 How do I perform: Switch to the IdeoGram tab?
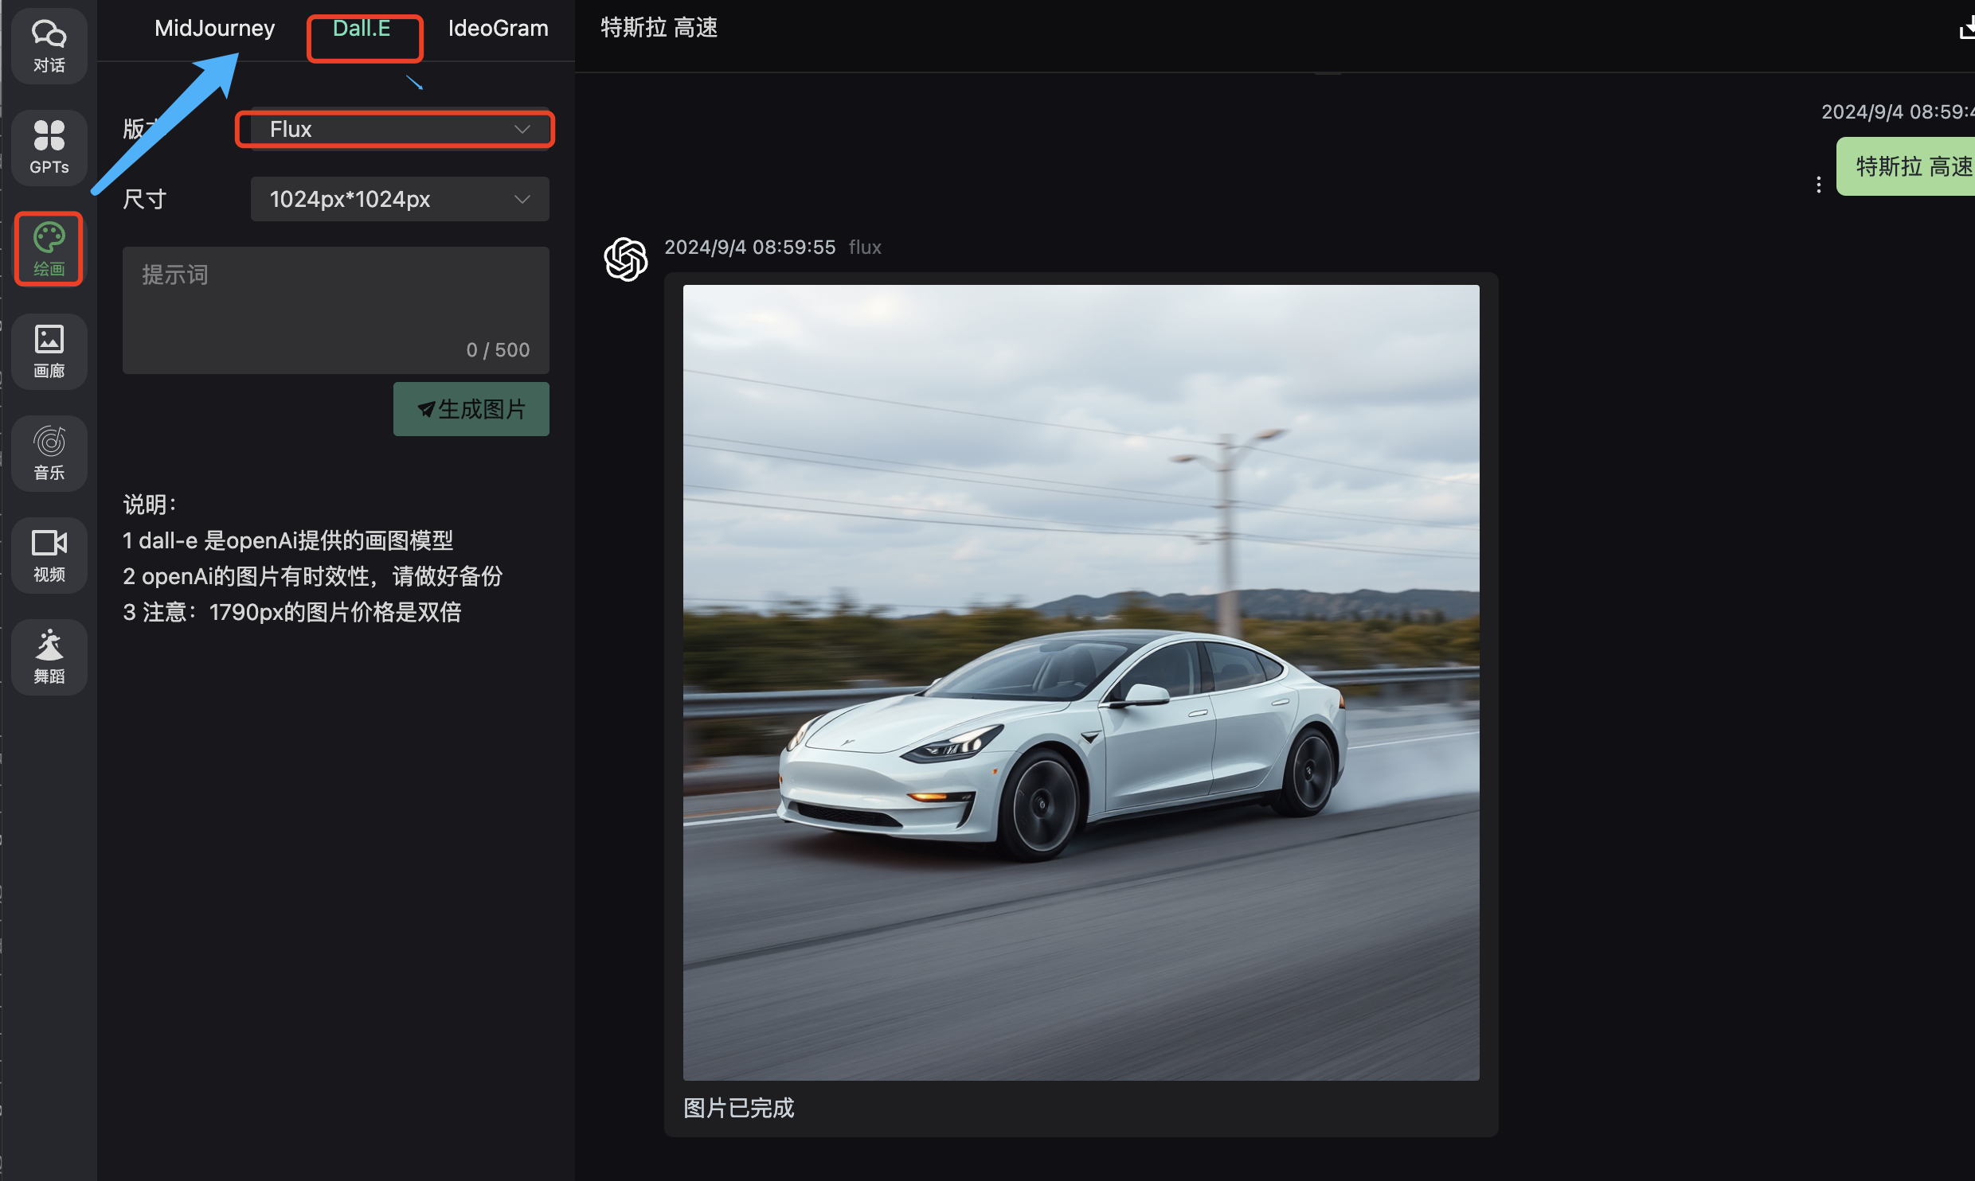[498, 29]
